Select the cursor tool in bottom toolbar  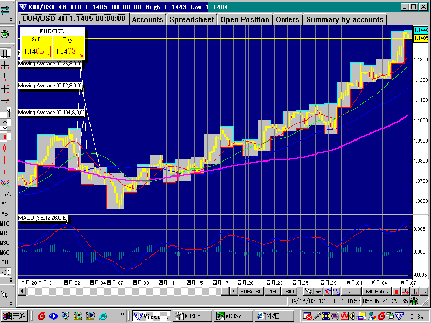309,291
